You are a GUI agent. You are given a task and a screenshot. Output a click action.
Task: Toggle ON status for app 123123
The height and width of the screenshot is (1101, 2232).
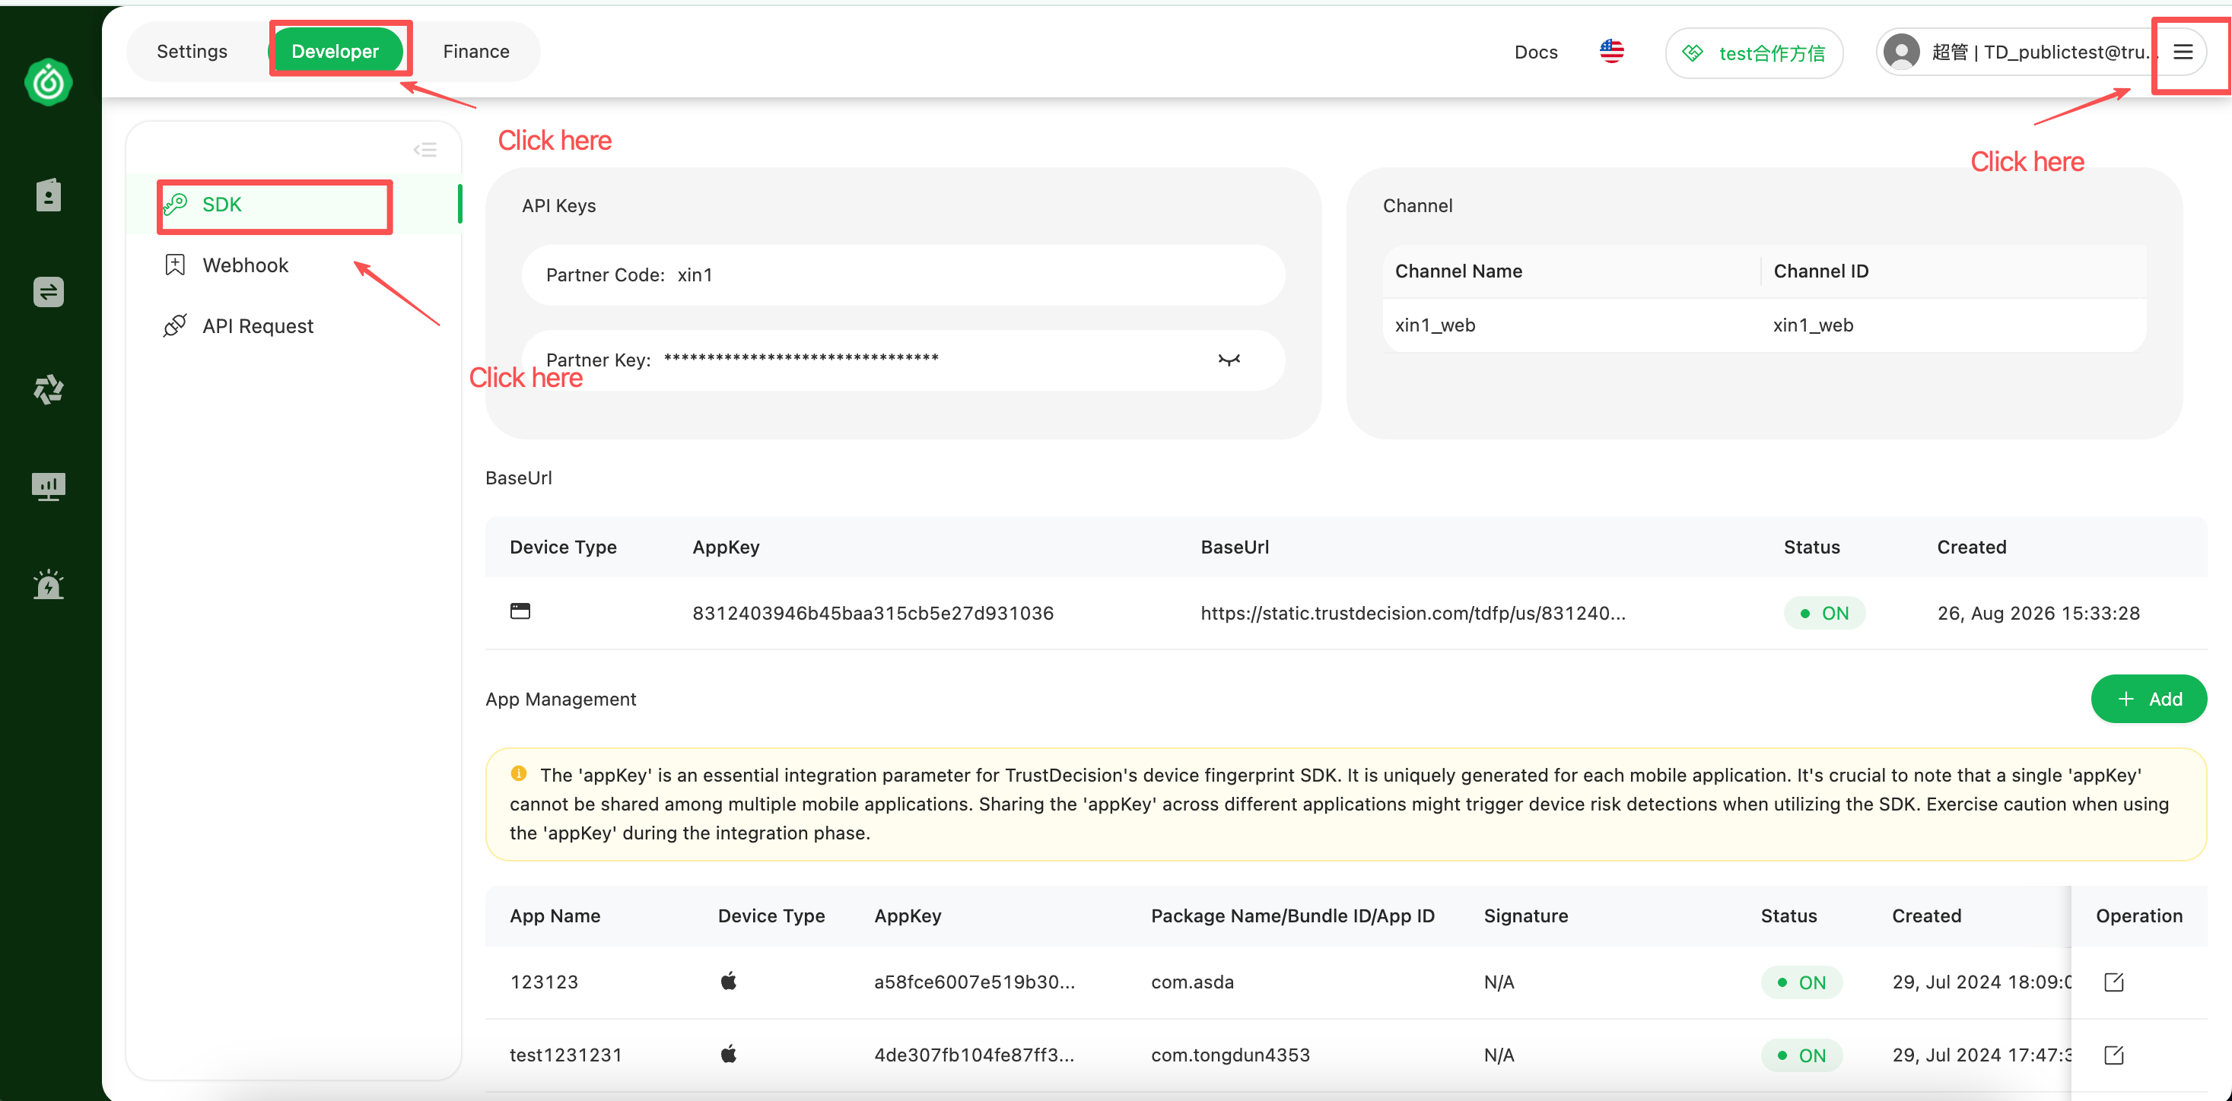[1801, 982]
